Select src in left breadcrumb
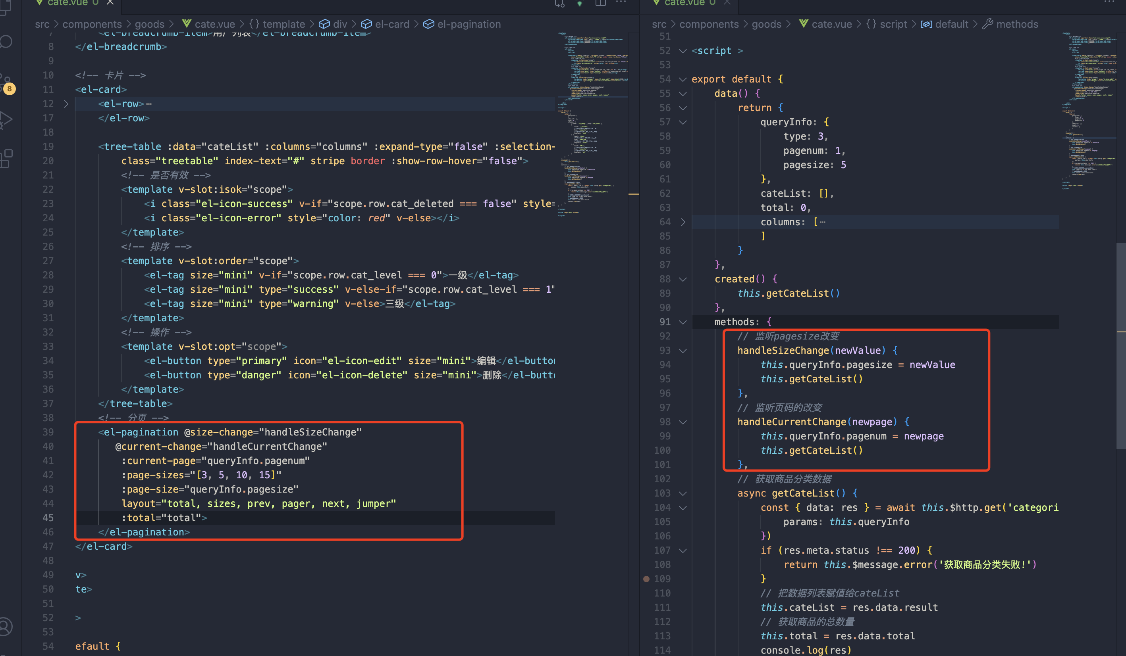 point(42,24)
